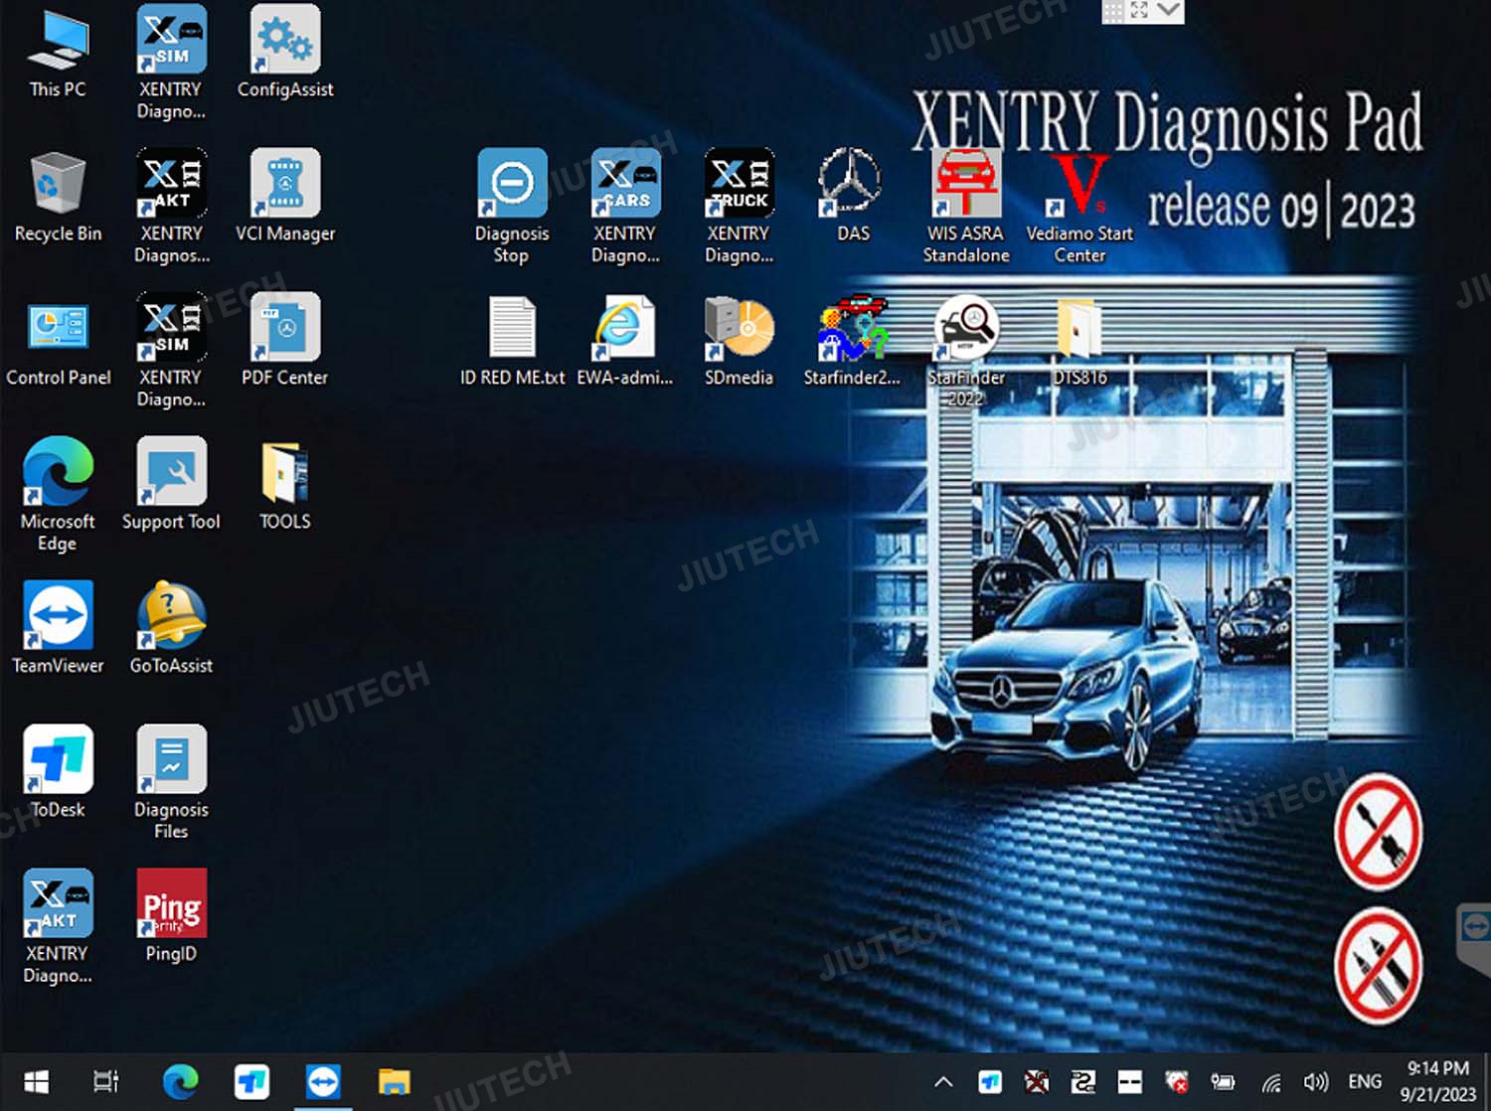Open the ENG language selector in taskbar

[1364, 1082]
